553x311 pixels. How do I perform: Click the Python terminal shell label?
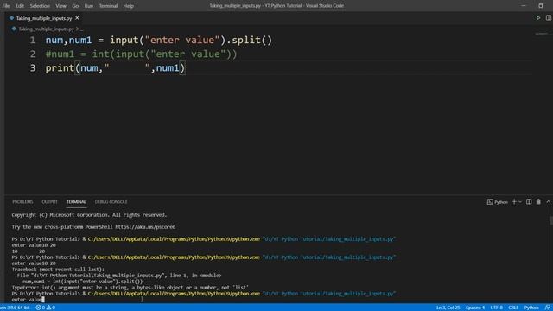coord(498,201)
